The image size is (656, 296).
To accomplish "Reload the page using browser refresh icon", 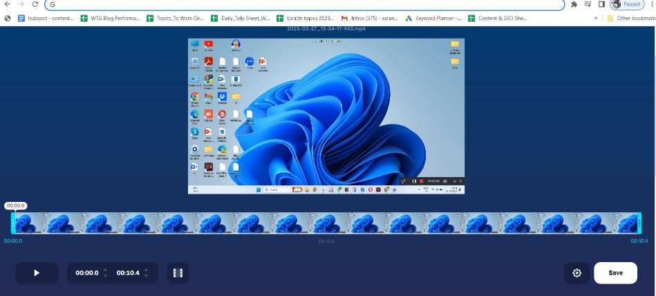I will 35,4.
